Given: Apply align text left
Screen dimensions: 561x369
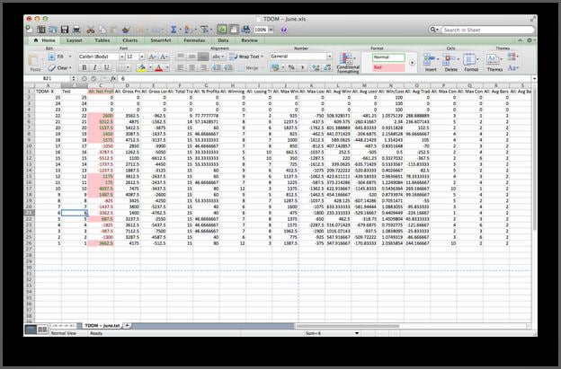Looking at the screenshot, I should [x=181, y=67].
